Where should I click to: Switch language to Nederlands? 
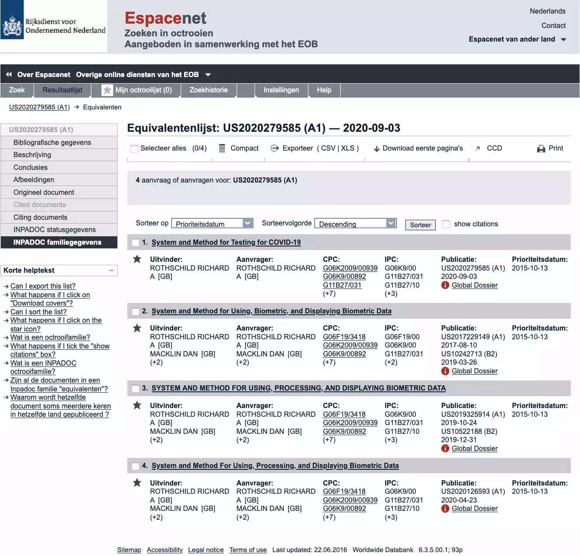(x=548, y=11)
